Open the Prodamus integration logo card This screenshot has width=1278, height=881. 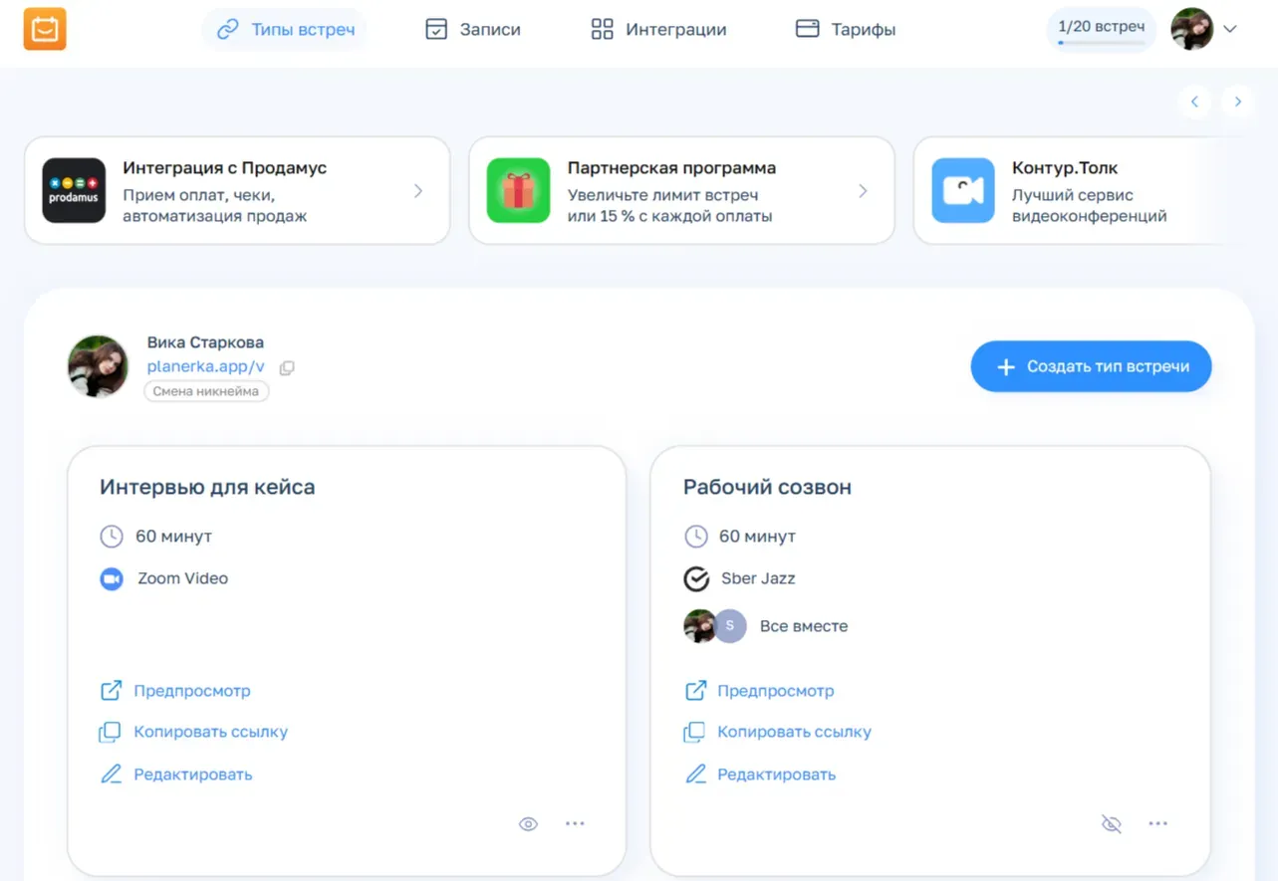pos(74,190)
